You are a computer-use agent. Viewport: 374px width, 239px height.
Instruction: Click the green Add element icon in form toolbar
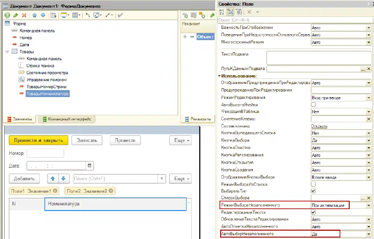click(7, 15)
